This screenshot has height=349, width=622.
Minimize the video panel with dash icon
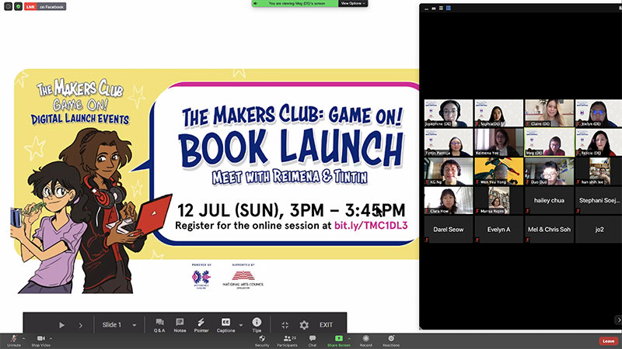[426, 9]
